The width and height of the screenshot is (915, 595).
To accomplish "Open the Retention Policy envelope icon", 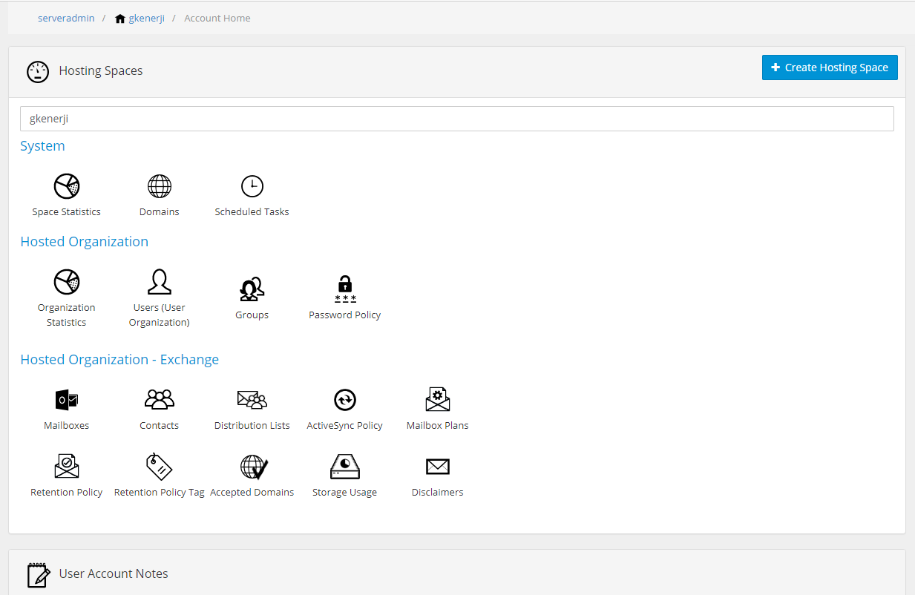I will click(x=67, y=467).
